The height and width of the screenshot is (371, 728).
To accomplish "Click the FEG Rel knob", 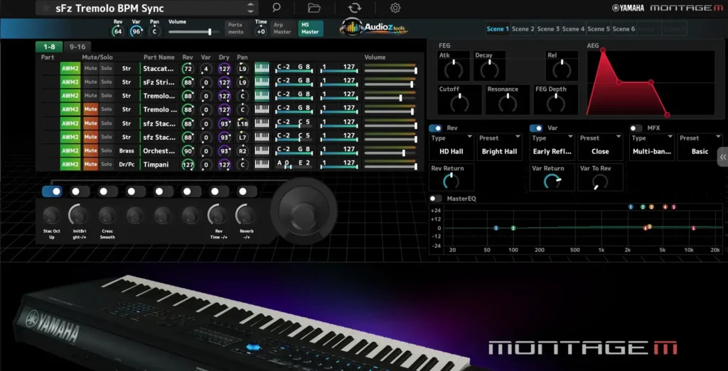I will click(x=562, y=70).
